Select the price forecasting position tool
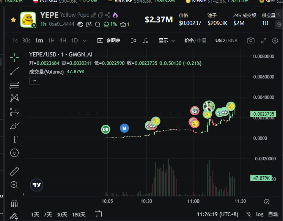This screenshot has height=221, width=283. click(x=14, y=112)
